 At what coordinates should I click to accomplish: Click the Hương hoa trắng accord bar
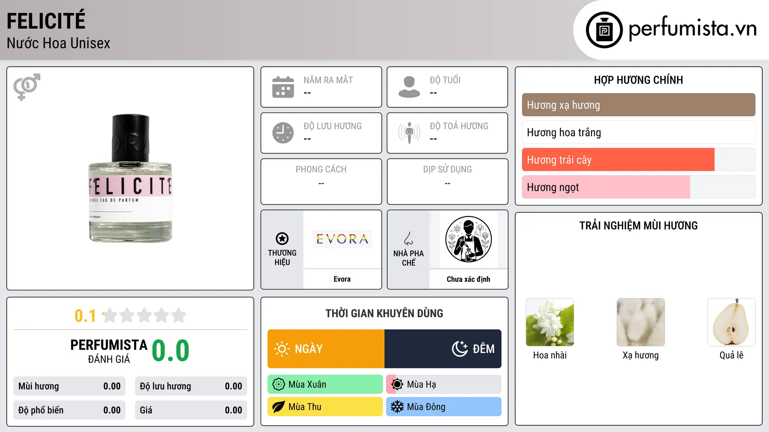[639, 132]
